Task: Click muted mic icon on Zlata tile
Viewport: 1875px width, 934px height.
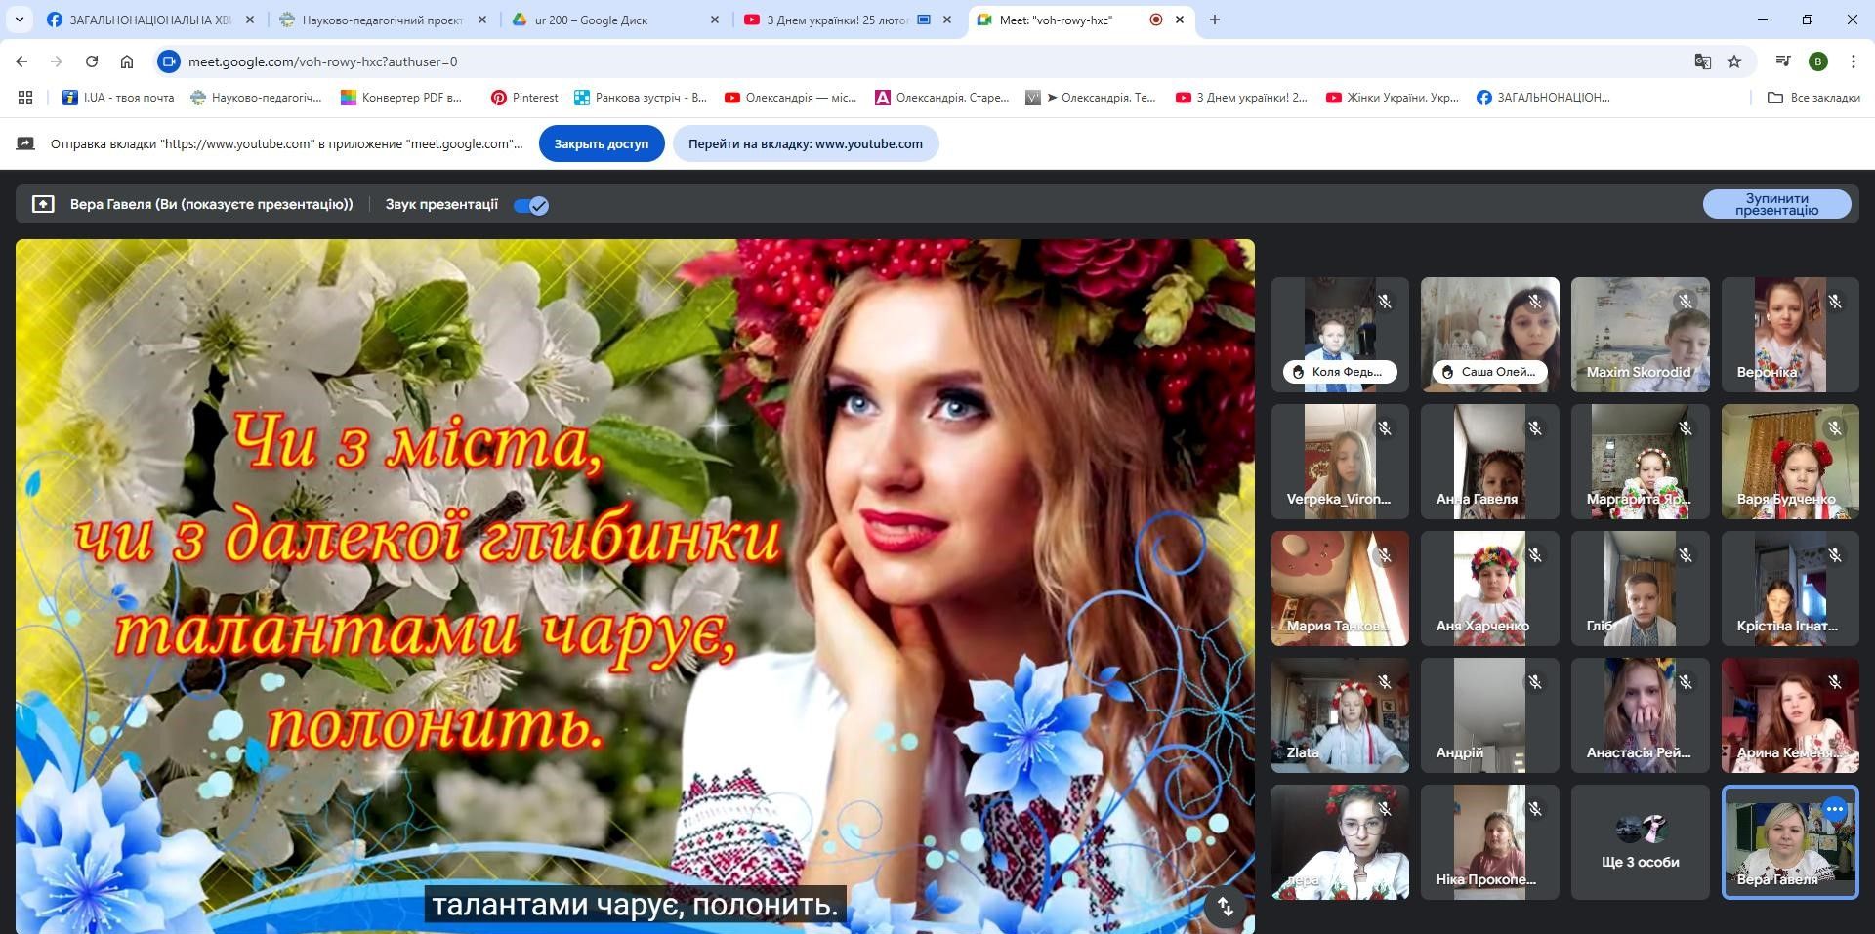Action: 1385,682
